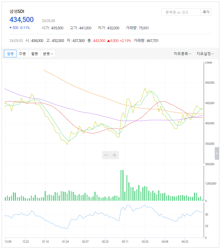Click the 1,000,000 volume axis label
The width and height of the screenshot is (222, 251).
coord(211,183)
